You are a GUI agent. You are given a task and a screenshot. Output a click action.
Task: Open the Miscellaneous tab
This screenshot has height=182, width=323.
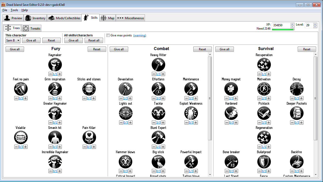coord(130,18)
